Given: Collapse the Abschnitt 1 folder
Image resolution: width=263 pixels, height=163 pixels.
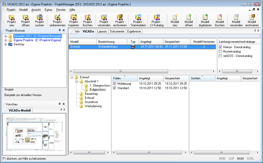Looking at the screenshot, I should [77, 81].
